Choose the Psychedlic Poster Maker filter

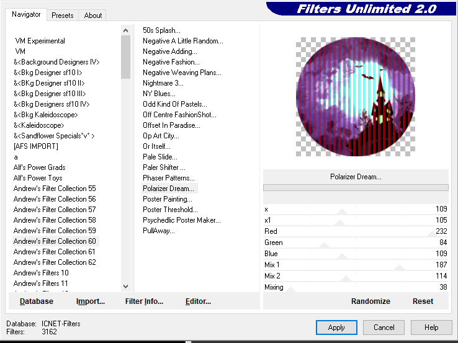click(181, 220)
